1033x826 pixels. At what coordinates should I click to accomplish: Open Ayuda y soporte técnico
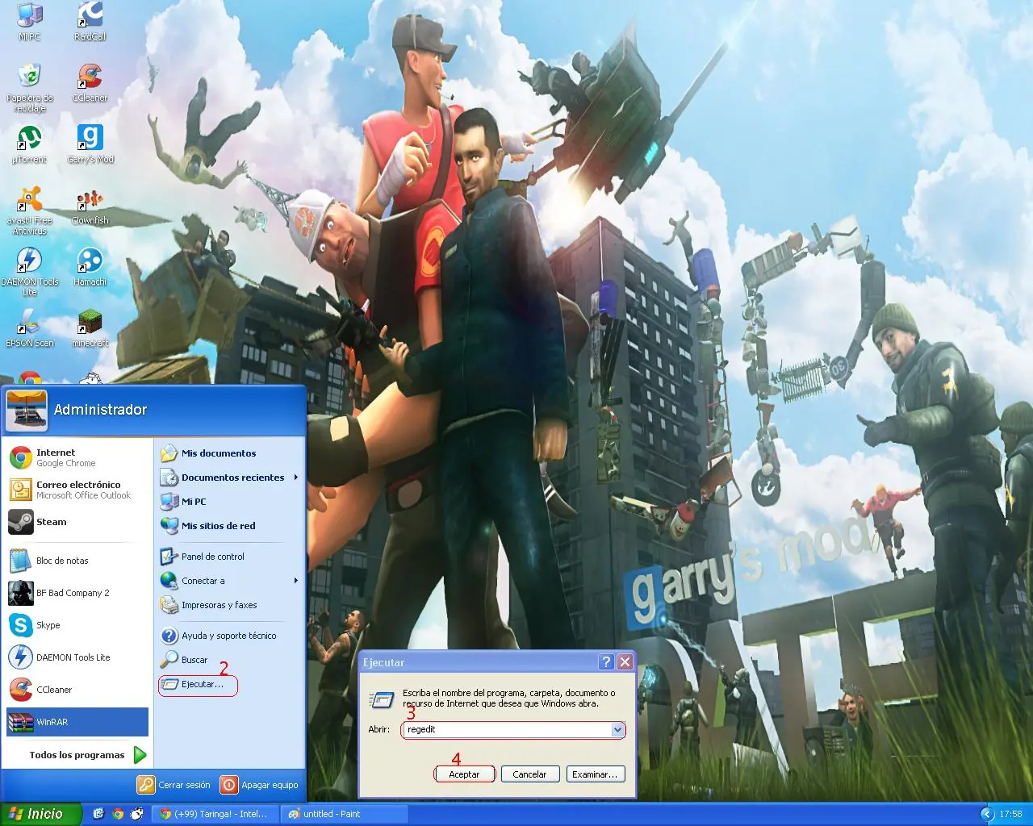(x=229, y=636)
